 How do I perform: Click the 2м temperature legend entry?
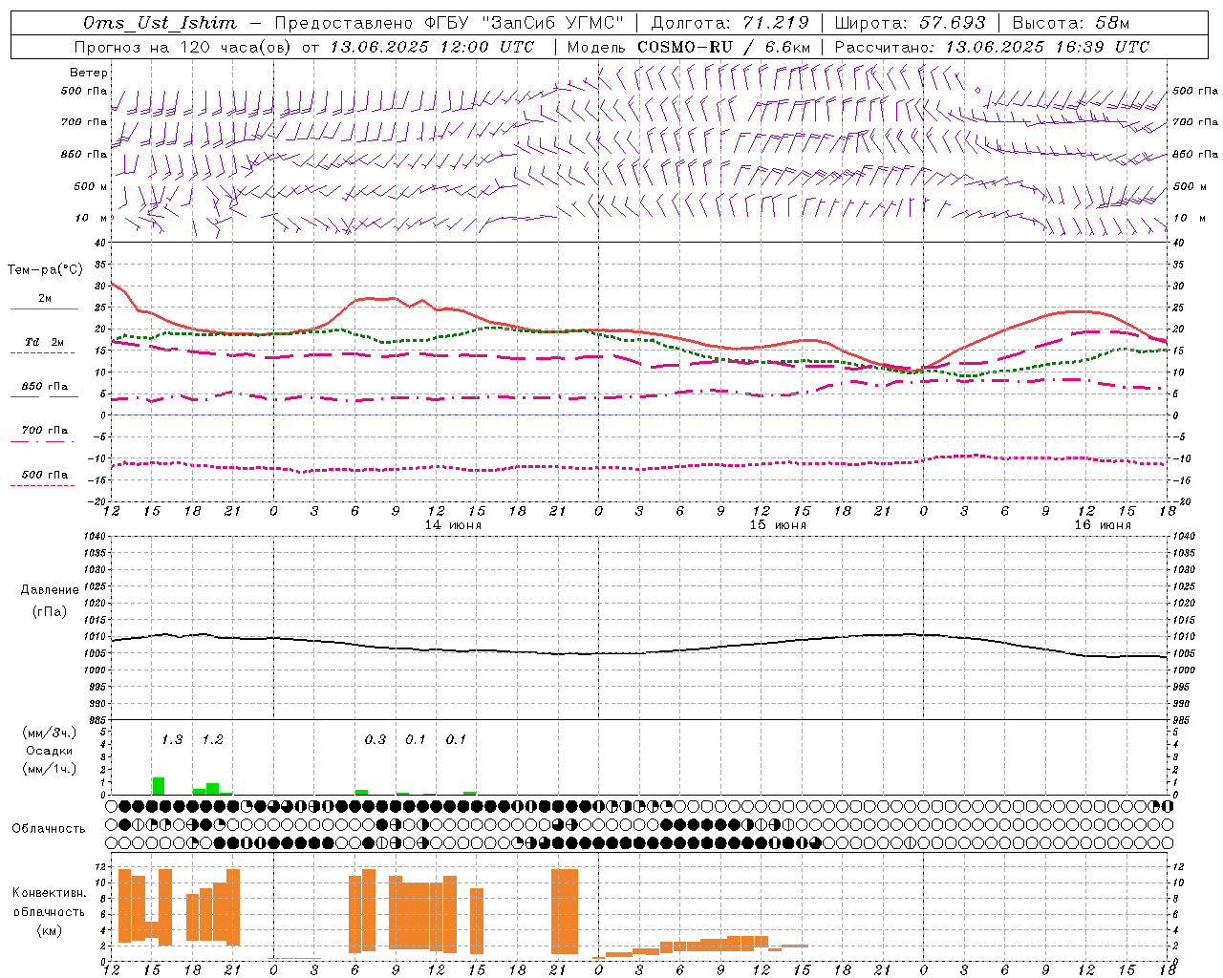pos(45,298)
